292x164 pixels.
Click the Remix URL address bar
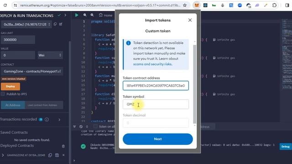tap(100, 5)
